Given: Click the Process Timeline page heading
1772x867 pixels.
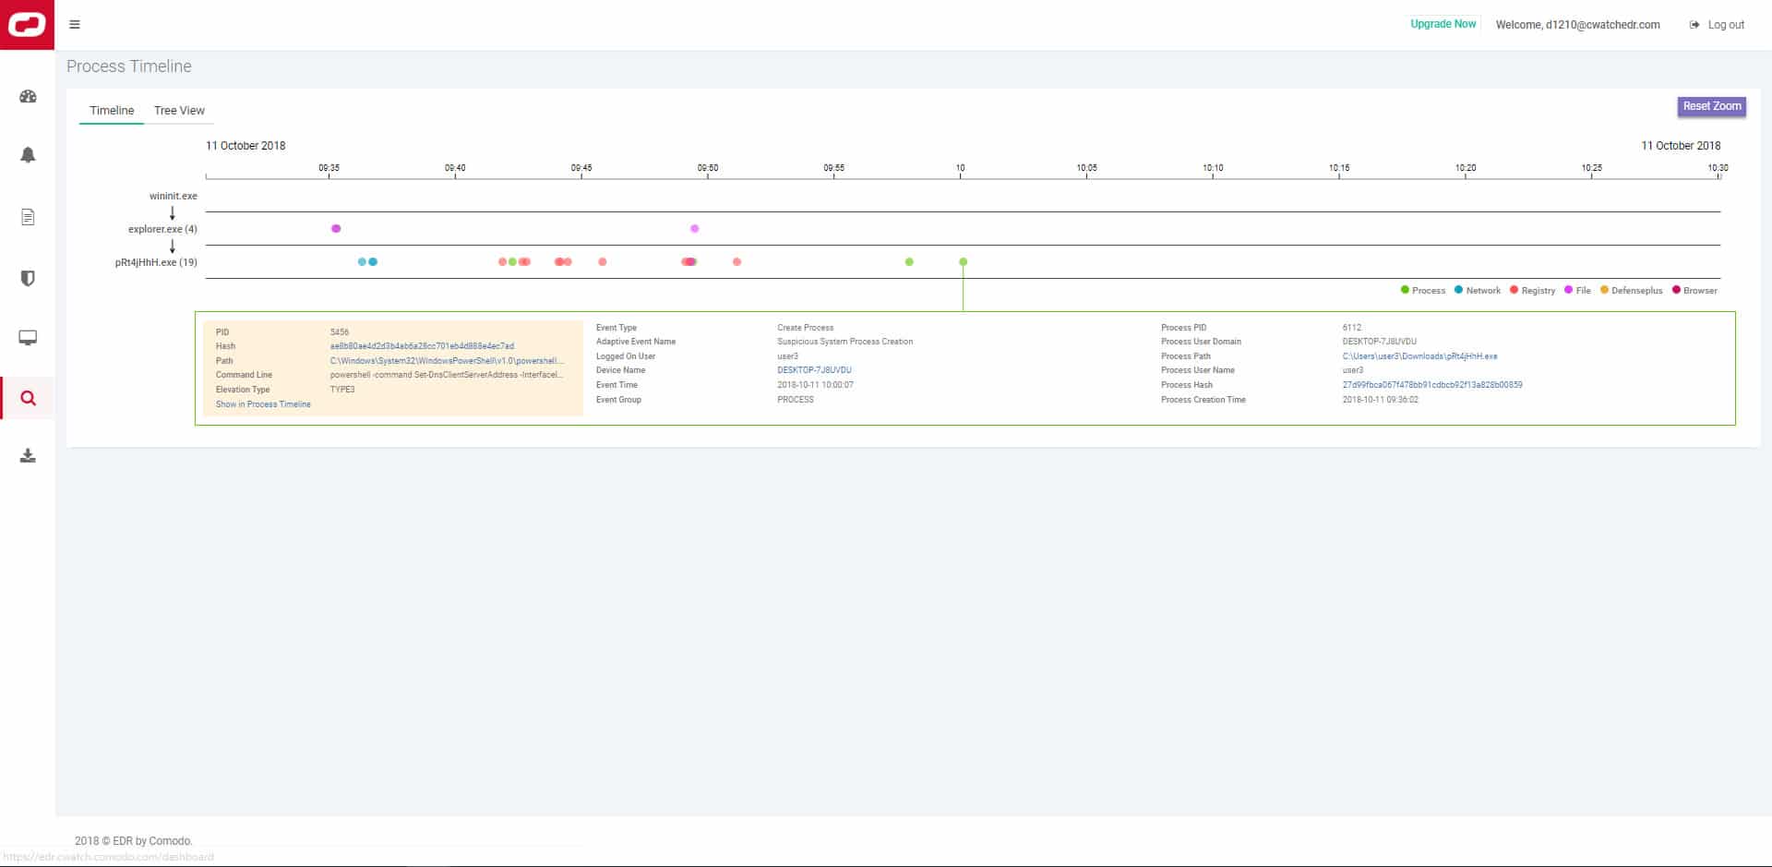Looking at the screenshot, I should [129, 66].
